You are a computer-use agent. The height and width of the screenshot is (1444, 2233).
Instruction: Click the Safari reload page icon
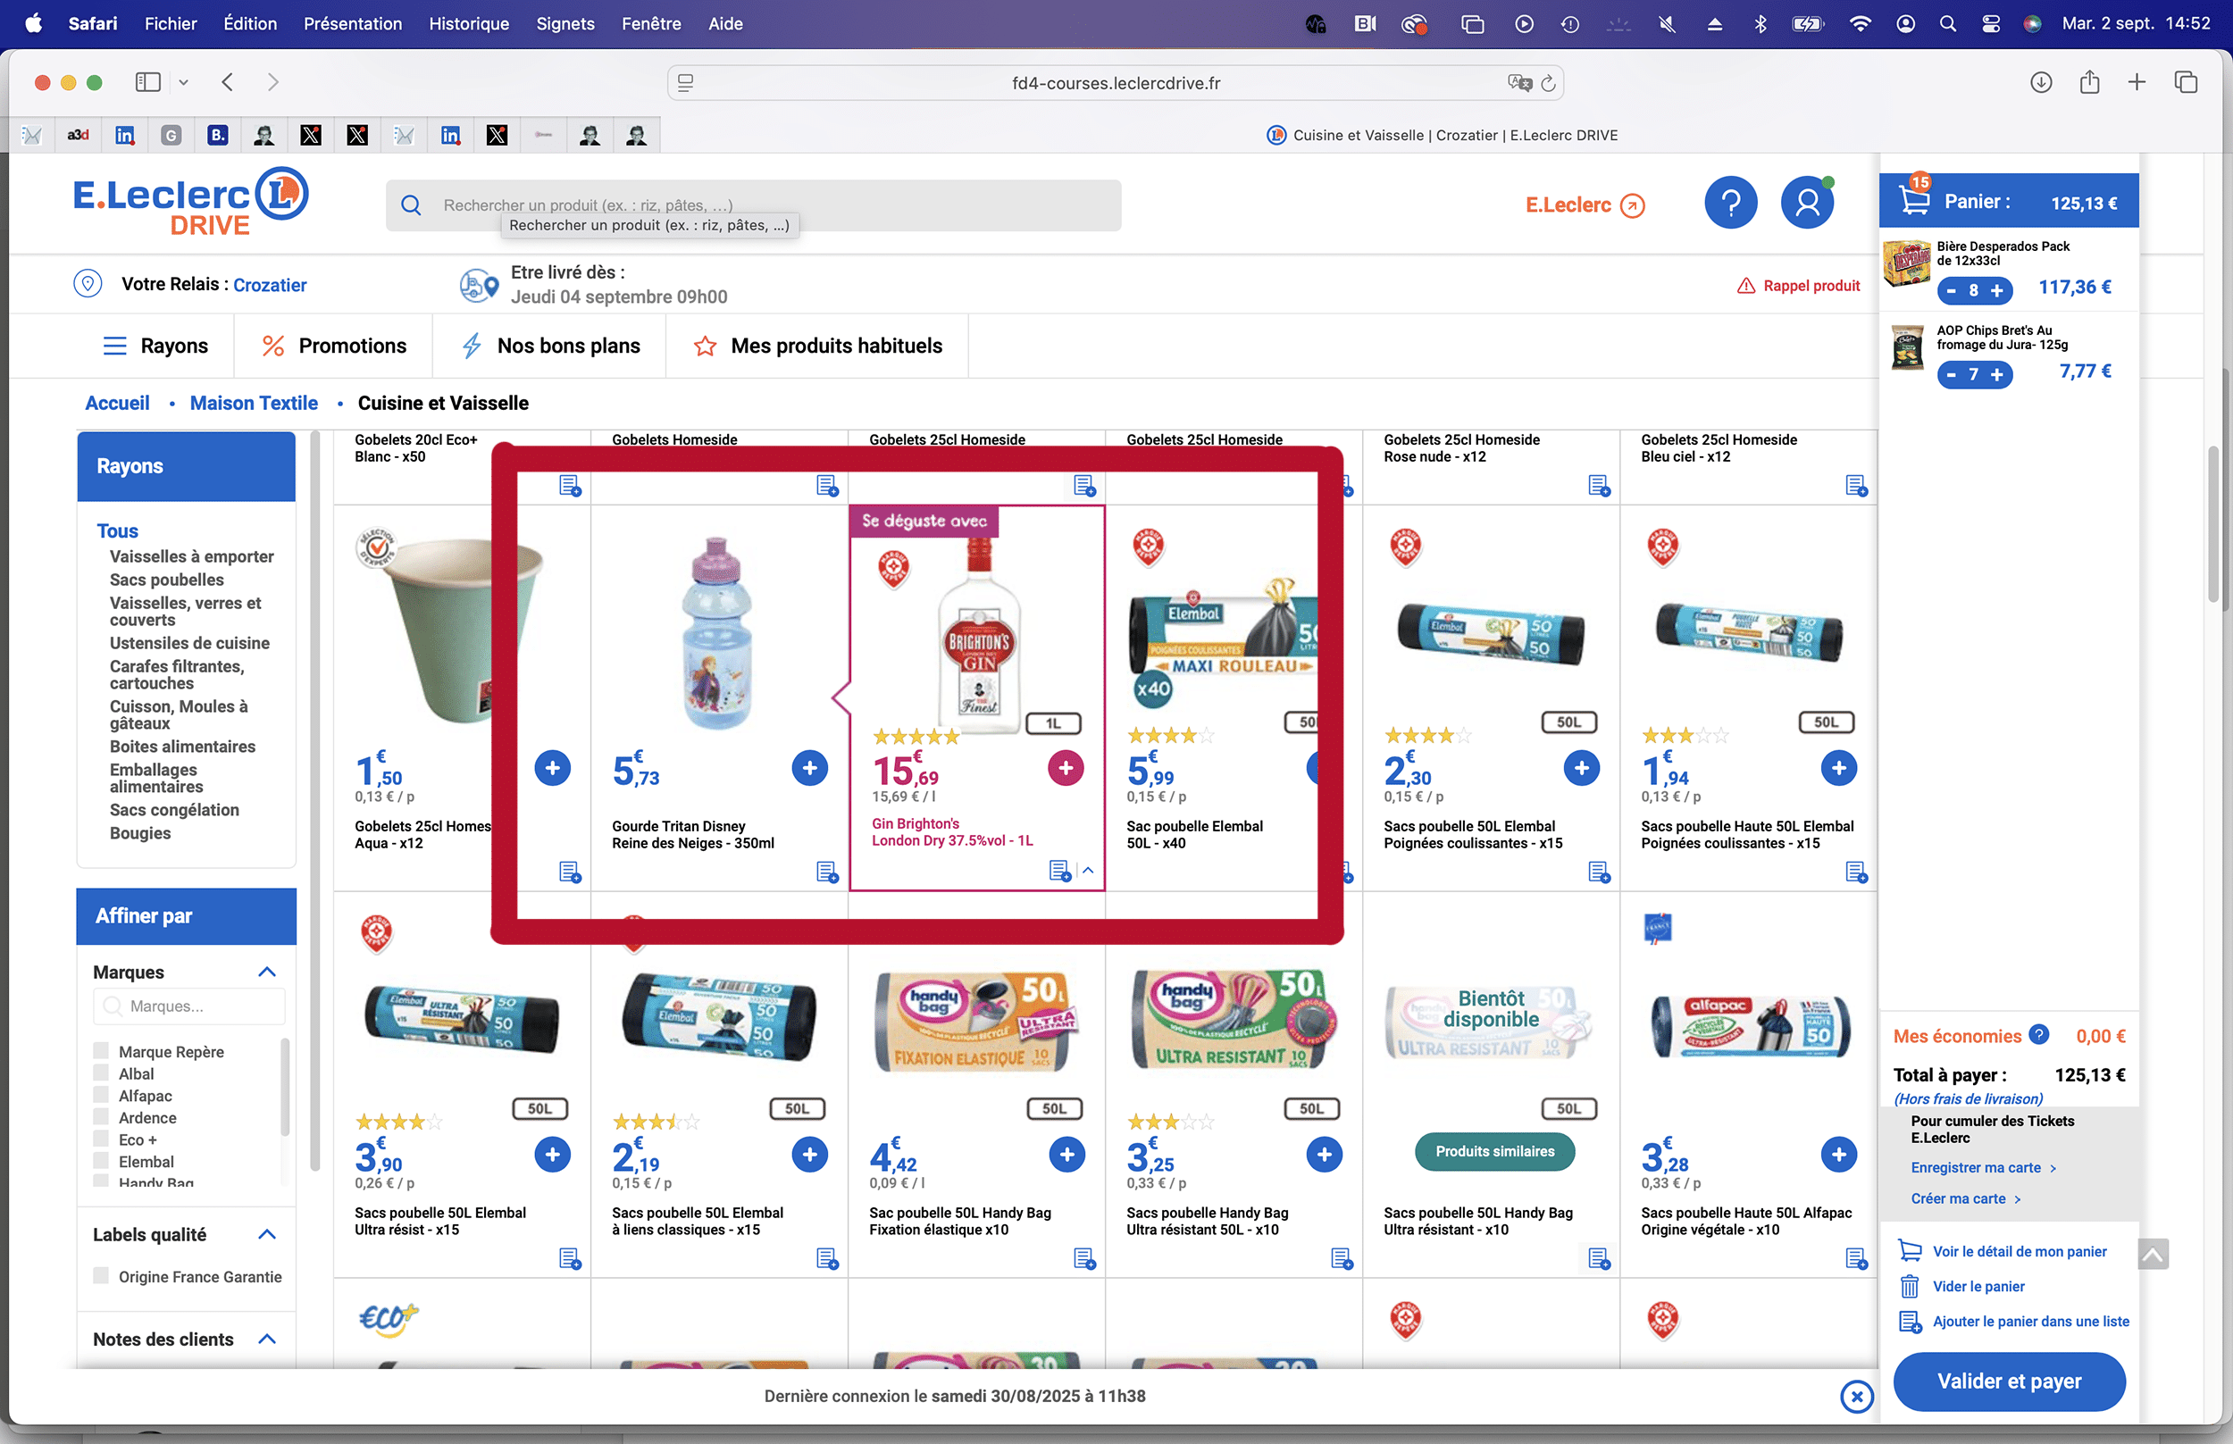click(1549, 83)
